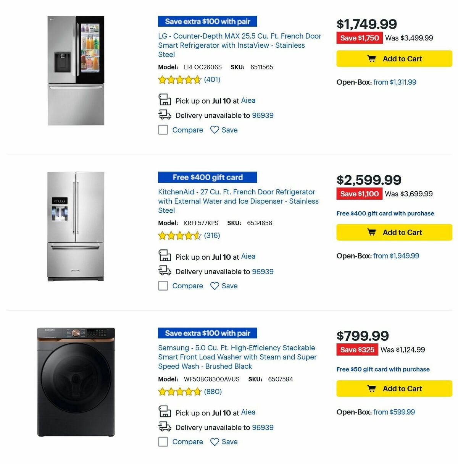Click the heart Save icon under the Samsung washer
The image size is (458, 464).
click(x=215, y=442)
